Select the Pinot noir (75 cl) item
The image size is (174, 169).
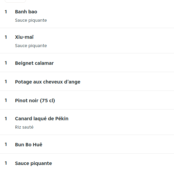pos(35,101)
